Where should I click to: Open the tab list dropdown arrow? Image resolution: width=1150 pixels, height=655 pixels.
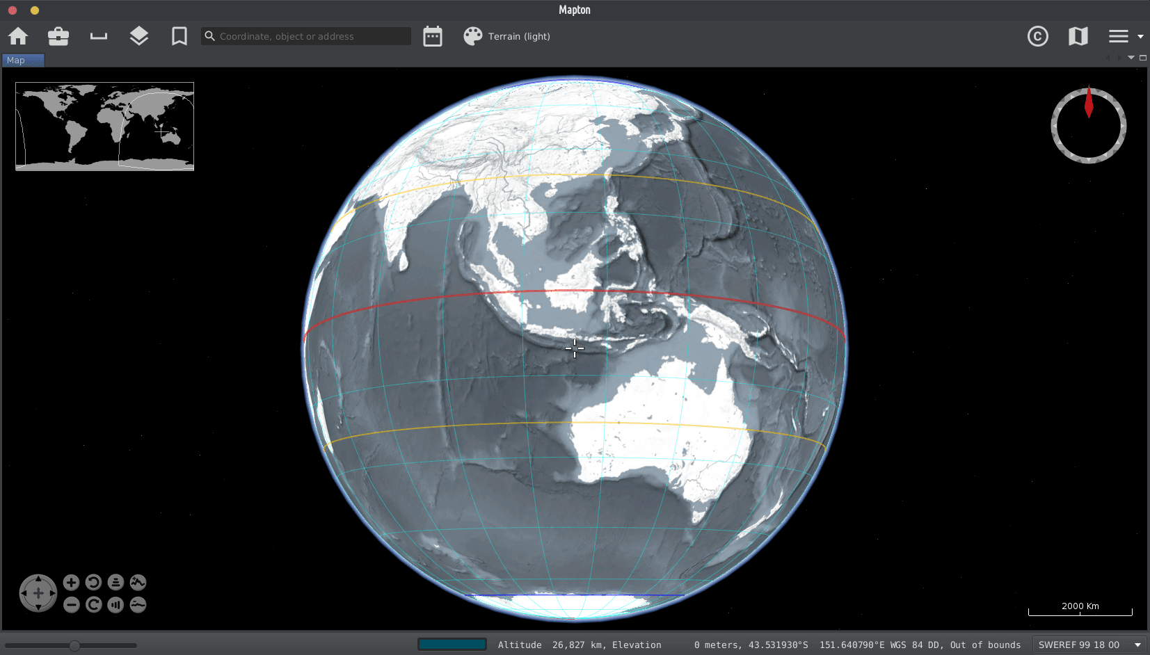(x=1131, y=58)
